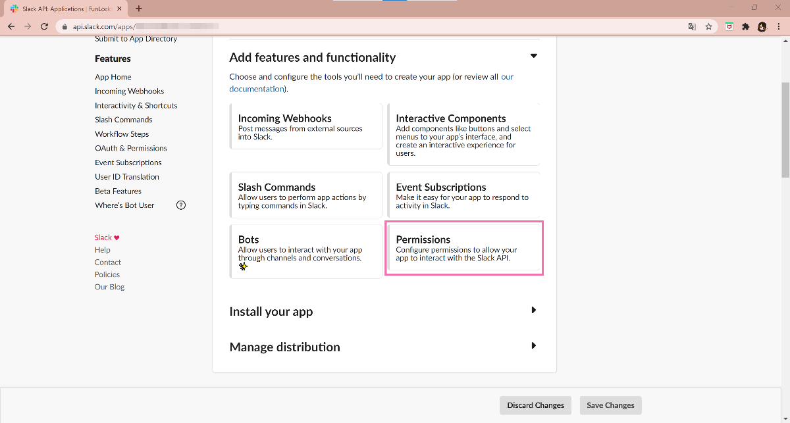
Task: Open Where's Bot User in sidebar
Action: pyautogui.click(x=124, y=205)
